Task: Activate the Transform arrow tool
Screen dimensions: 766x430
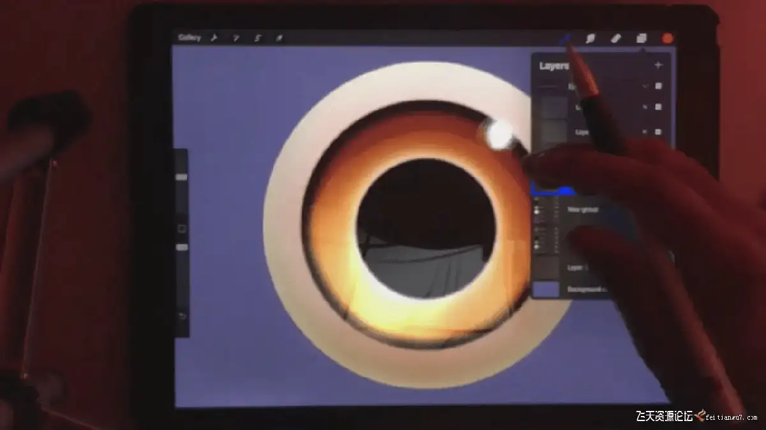Action: pos(279,38)
